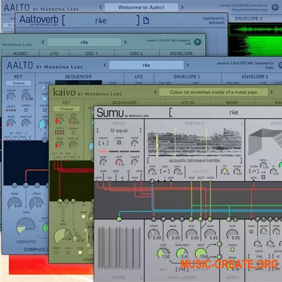This screenshot has height=282, width=282.
Task: Click ENVELOPE 1 header in middle Aalto window
Action: (187, 76)
